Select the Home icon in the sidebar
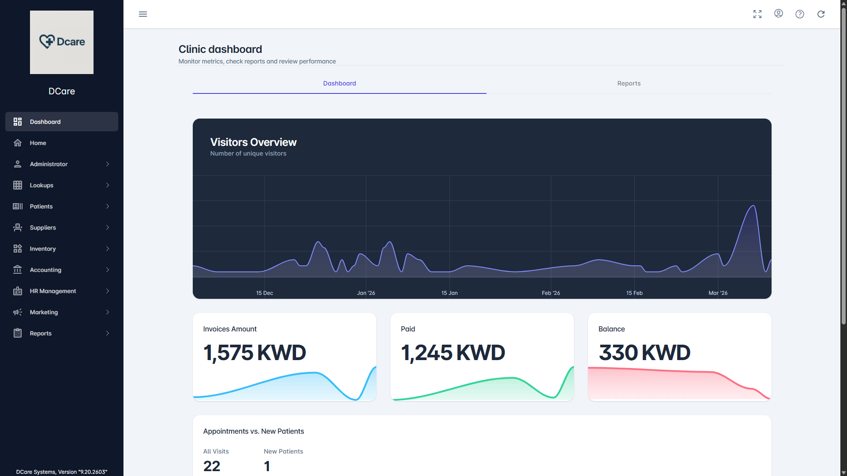Viewport: 847px width, 476px height. click(17, 143)
